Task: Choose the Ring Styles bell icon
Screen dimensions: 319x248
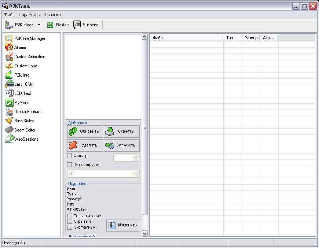Action: tap(9, 121)
